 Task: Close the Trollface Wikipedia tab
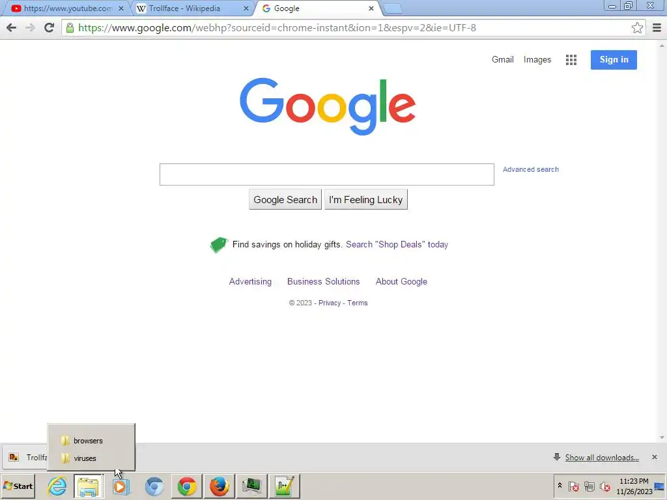246,8
